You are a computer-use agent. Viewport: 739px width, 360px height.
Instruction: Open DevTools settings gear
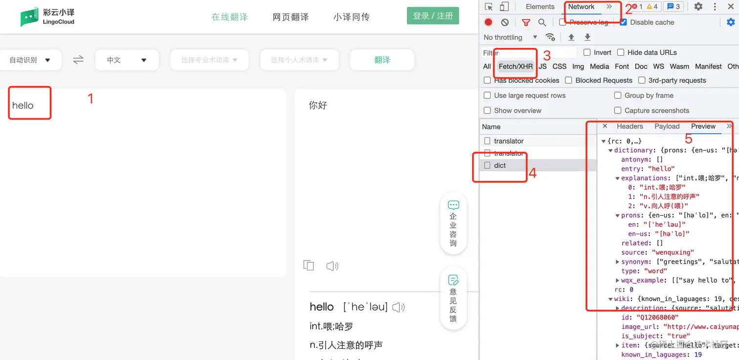(x=698, y=6)
